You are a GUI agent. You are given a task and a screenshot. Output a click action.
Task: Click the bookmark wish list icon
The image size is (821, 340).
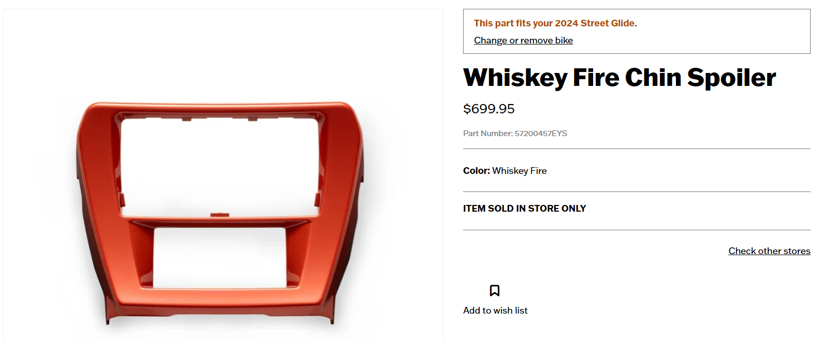(495, 290)
